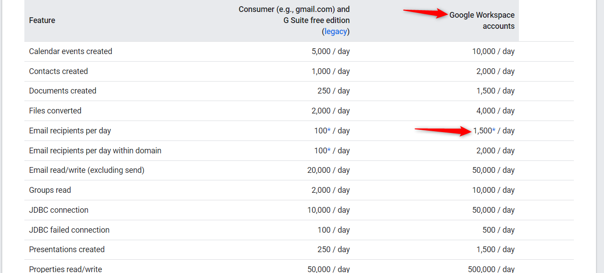Select the Email recipients per day label
This screenshot has width=604, height=273.
[x=70, y=131]
